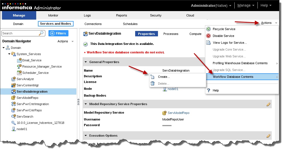Viewport: 284px width, 152px height.
Task: Open the ServModelRepo link
Action: tap(178, 113)
